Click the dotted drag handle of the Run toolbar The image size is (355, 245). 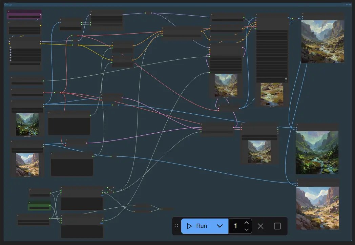pyautogui.click(x=176, y=226)
